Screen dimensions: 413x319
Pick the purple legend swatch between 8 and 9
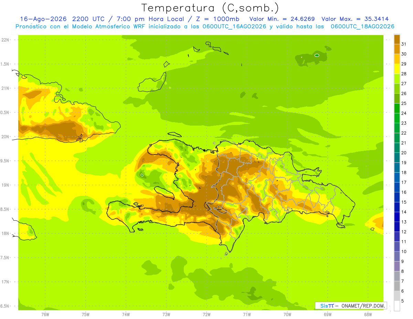tap(397, 266)
